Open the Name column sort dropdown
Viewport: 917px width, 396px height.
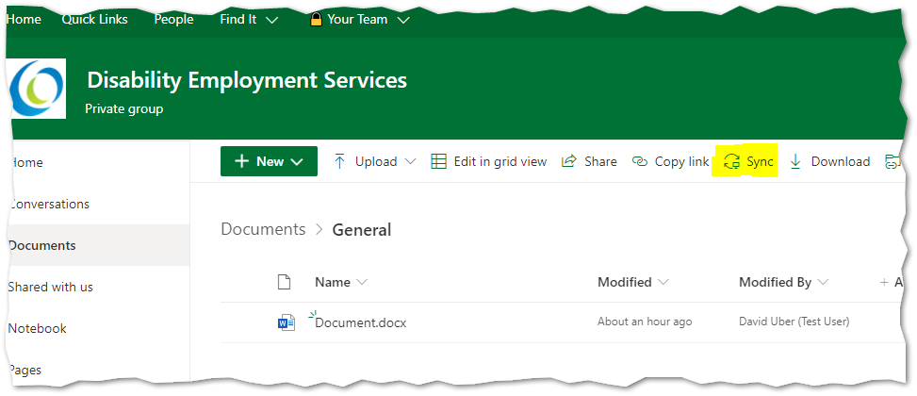(x=362, y=282)
